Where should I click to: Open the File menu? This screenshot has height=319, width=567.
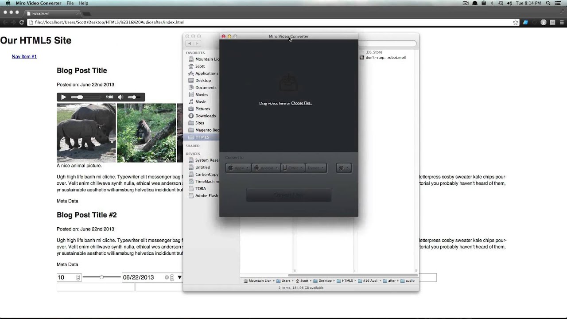coord(70,3)
